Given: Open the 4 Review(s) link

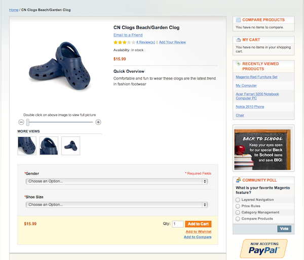Looking at the screenshot, I should pos(145,42).
